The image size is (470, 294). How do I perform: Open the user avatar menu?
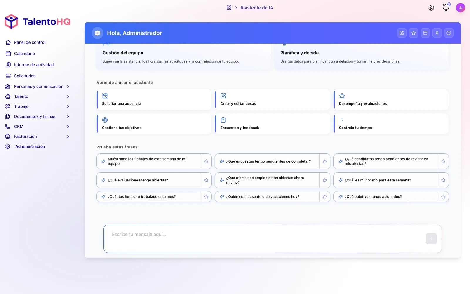(x=461, y=8)
